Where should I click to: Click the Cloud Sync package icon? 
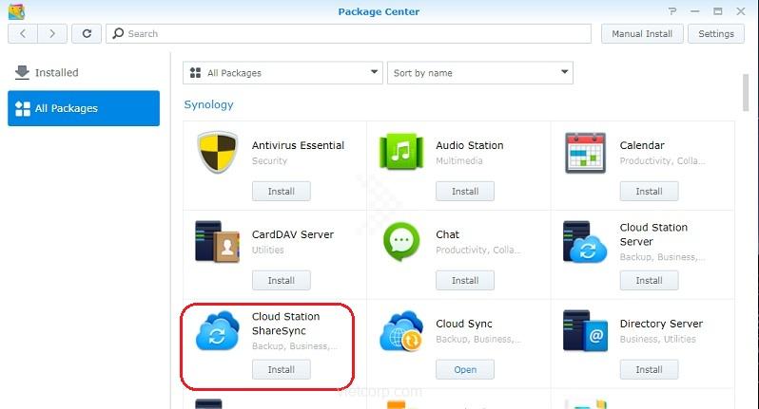(400, 332)
